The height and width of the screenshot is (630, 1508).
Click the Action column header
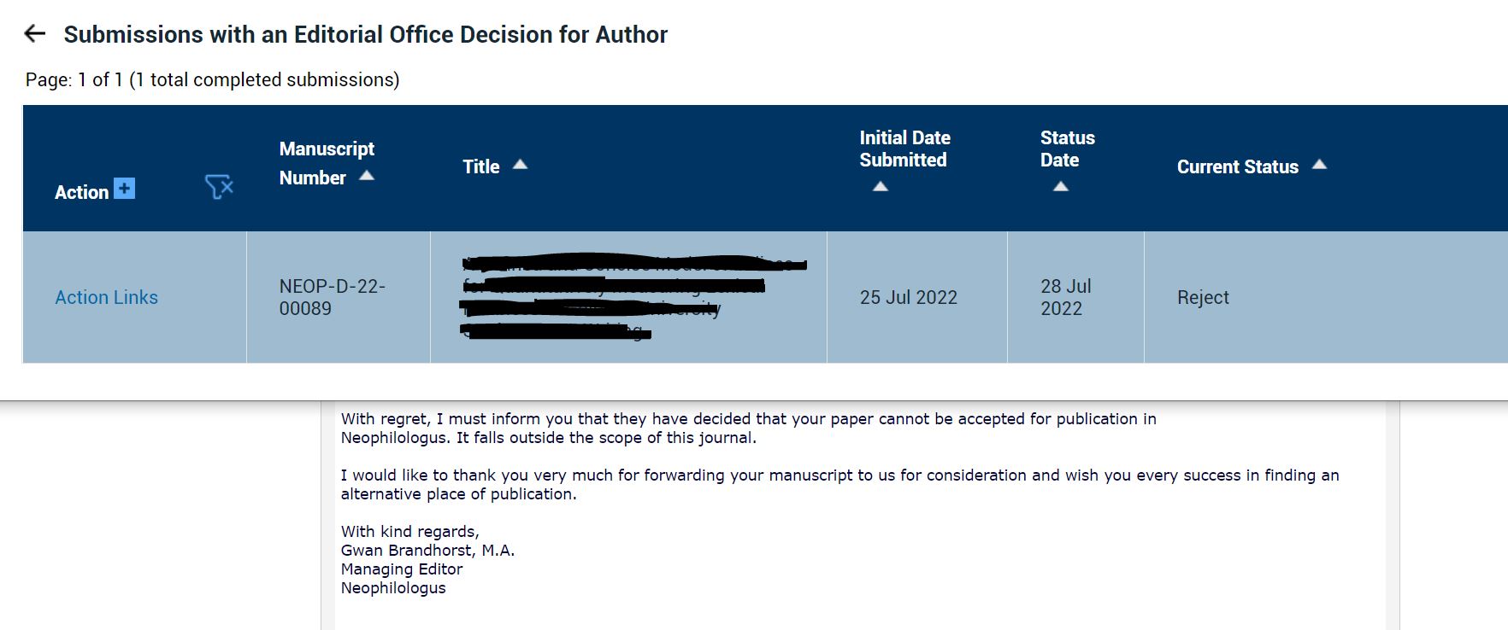81,192
